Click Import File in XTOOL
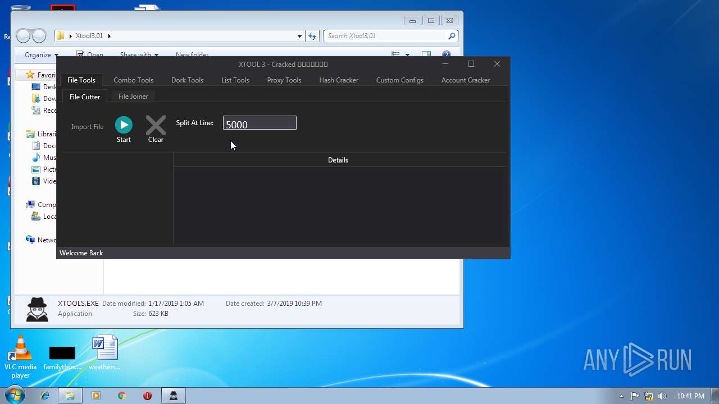 click(87, 127)
